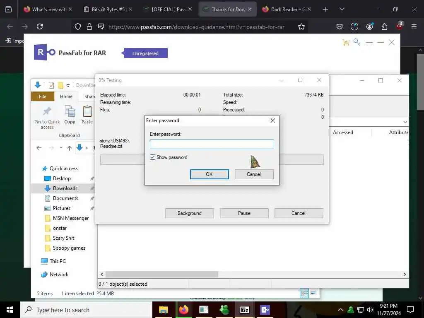Open Windows Start menu
Image resolution: width=424 pixels, height=318 pixels.
pos(10,310)
